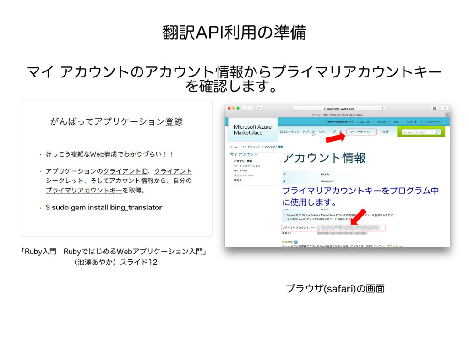Select マイ データ in left sidebar
Viewport: 469px width, 352px height.
click(240, 170)
